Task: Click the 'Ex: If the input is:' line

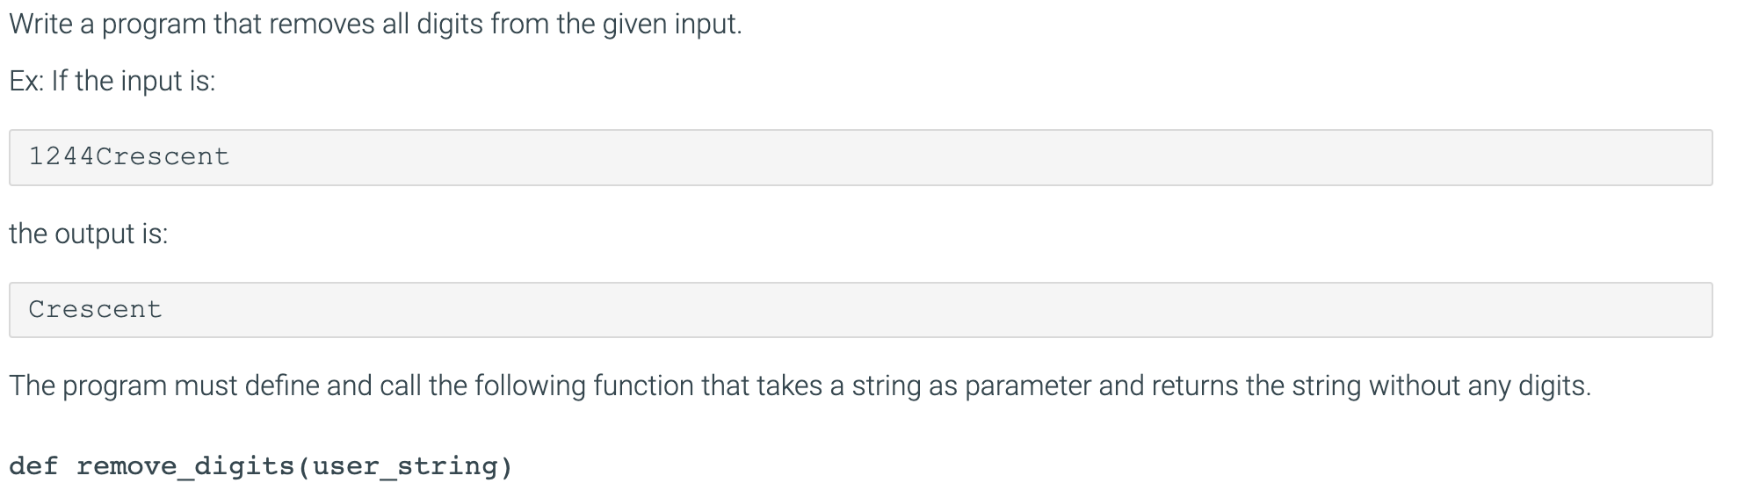Action: [x=112, y=82]
